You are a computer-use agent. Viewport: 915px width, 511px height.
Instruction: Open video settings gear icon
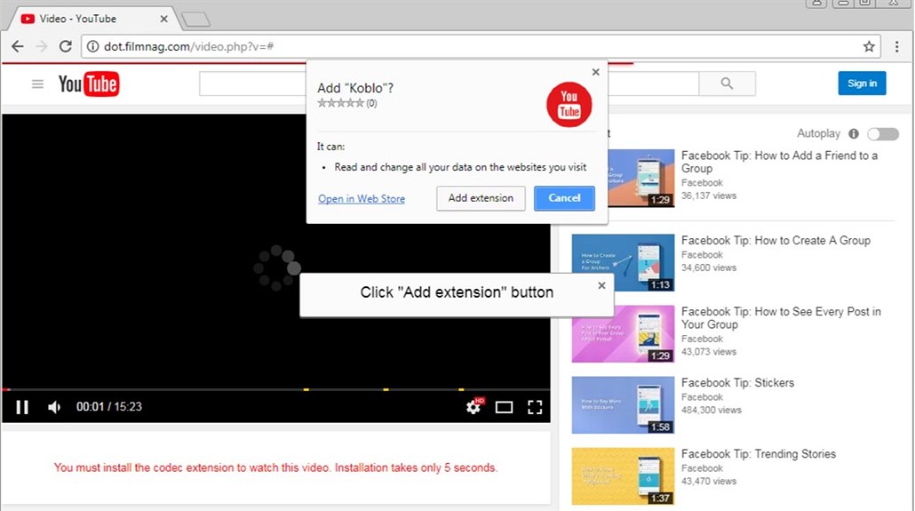coord(473,406)
